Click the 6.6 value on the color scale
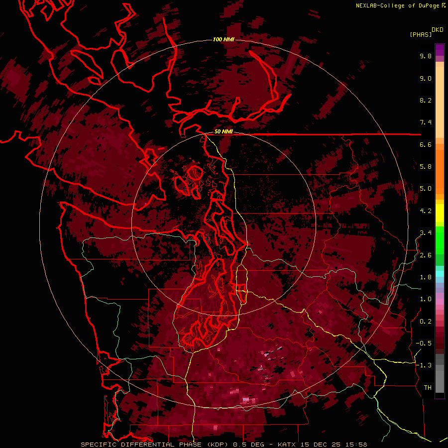The width and height of the screenshot is (448, 448). pos(426,144)
